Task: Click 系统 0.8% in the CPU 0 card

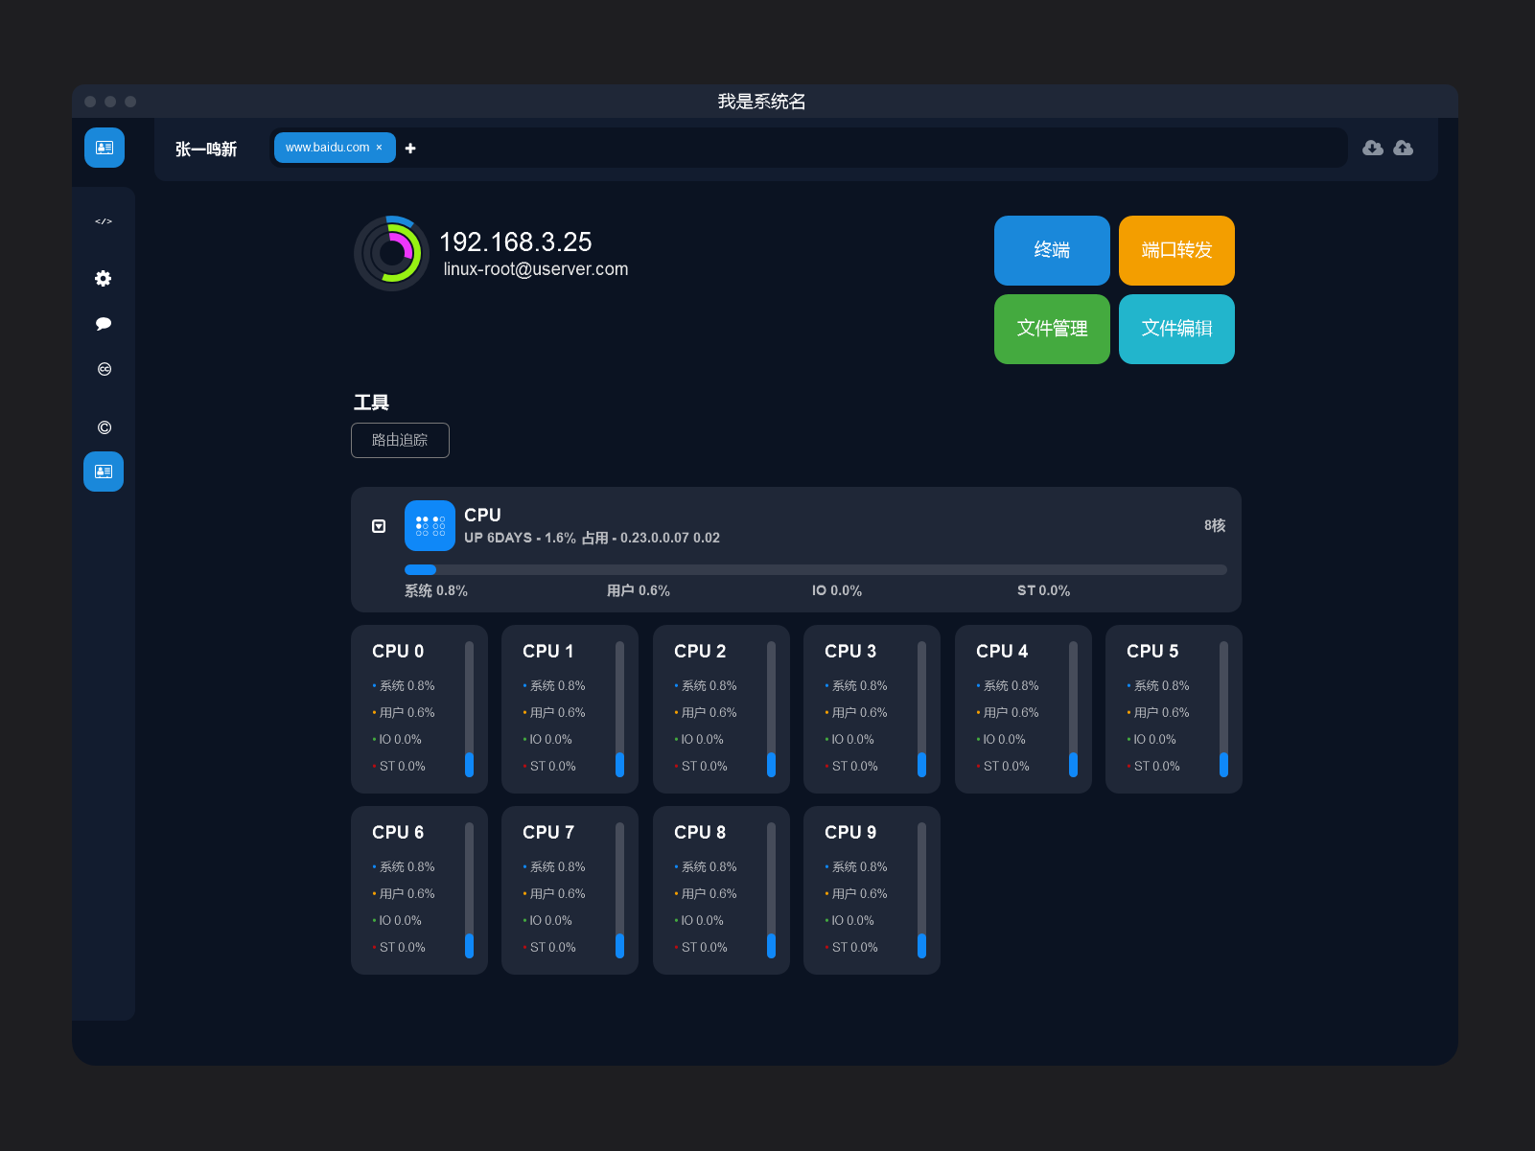Action: (407, 685)
